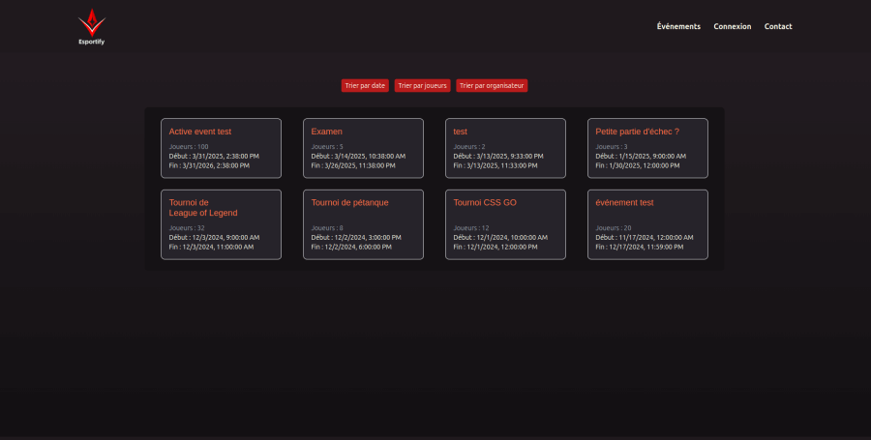Screen dimensions: 871x440
Task: Click Trier par organisateur button
Action: point(492,85)
